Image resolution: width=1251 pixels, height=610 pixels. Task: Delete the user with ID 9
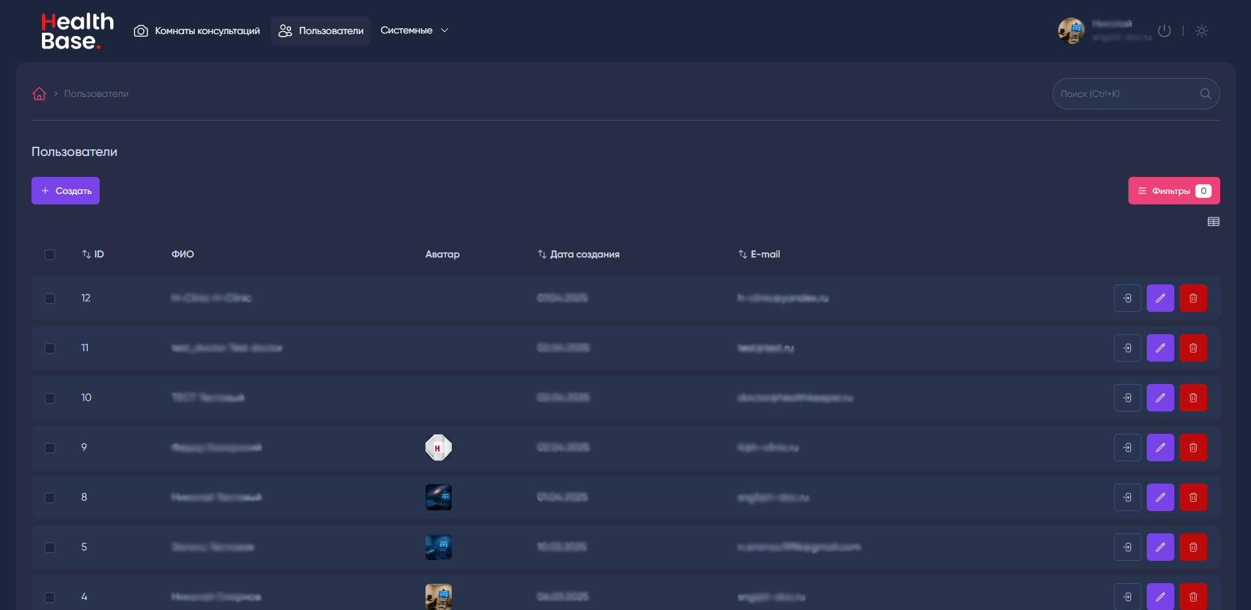1193,448
